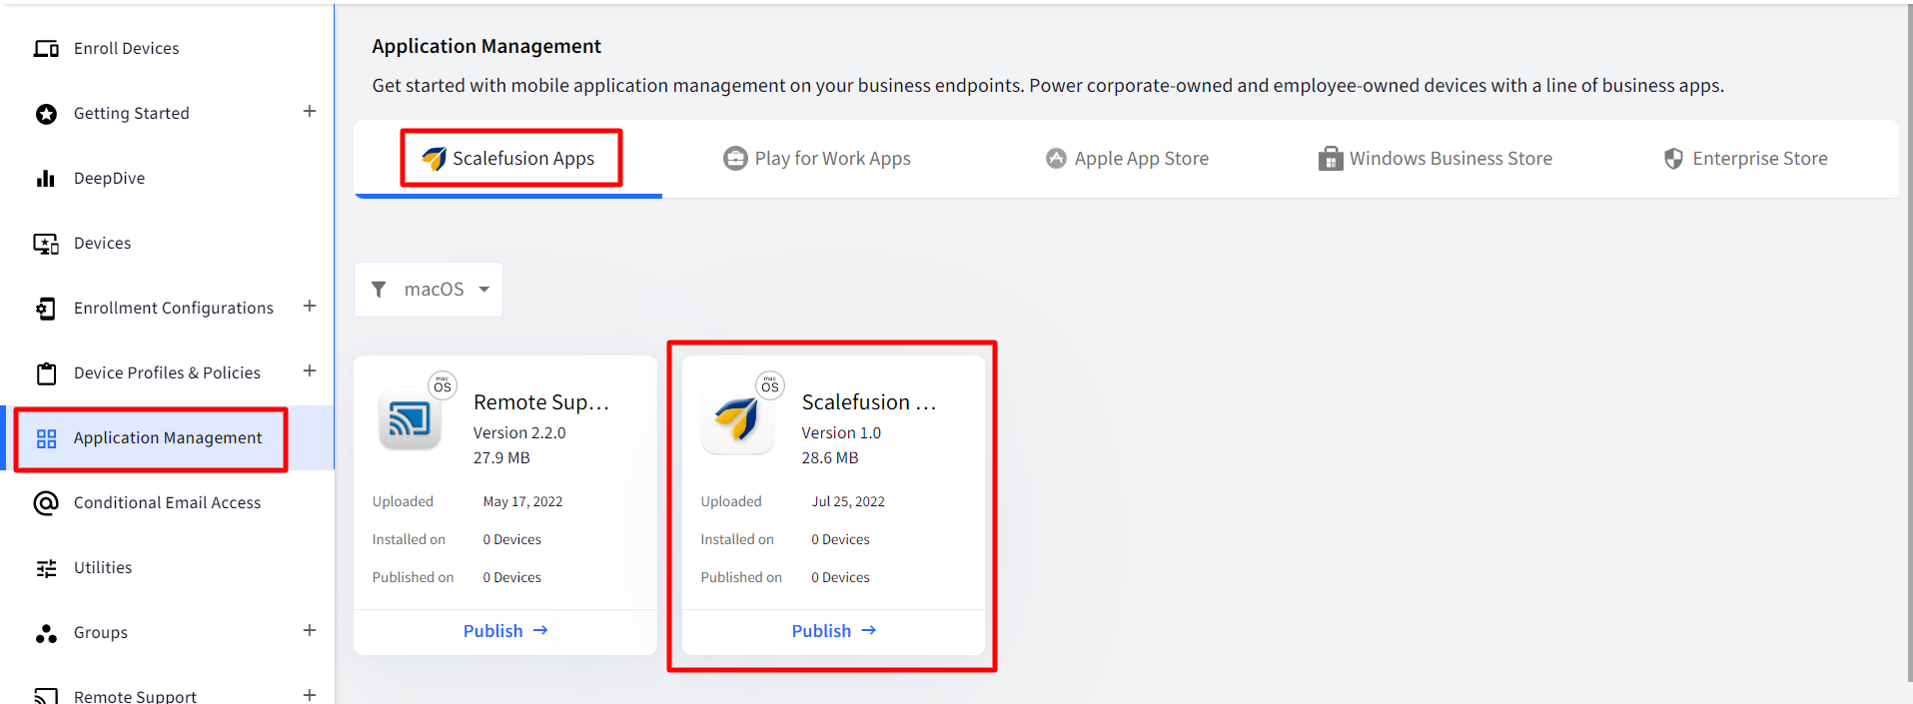Image resolution: width=1913 pixels, height=704 pixels.
Task: Click the Remote Support app thumbnail icon
Action: 410,419
